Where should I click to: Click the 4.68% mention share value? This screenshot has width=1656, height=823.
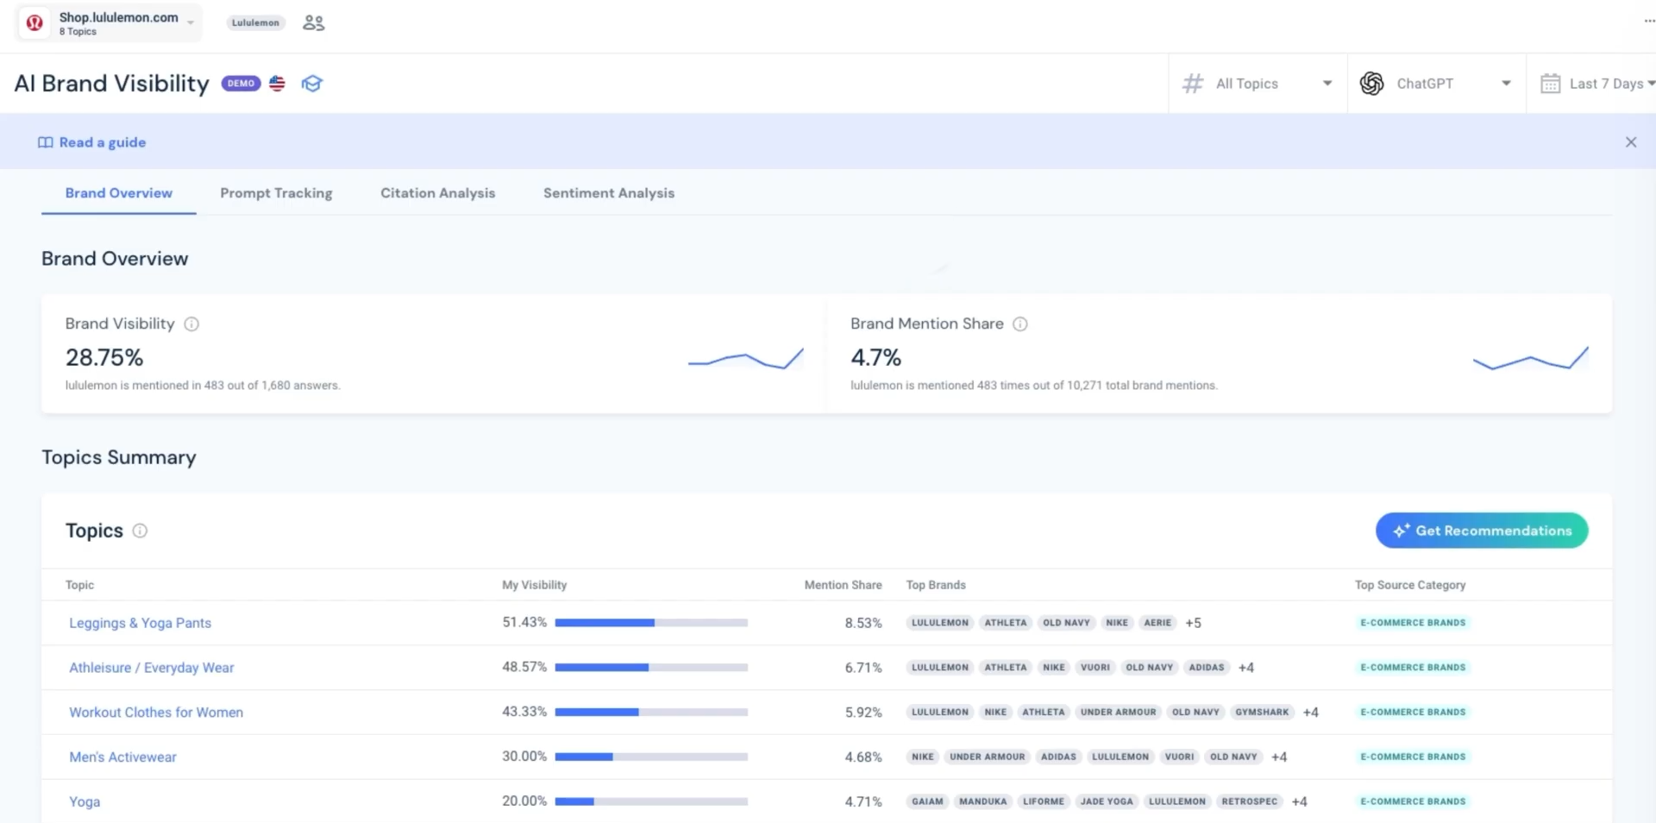(x=863, y=757)
